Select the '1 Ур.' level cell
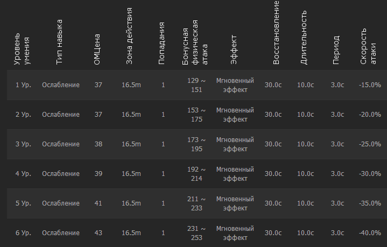387x247 pixels. coord(23,85)
